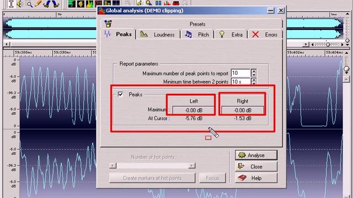Click in the right channel waveform area
Image resolution: width=353 pixels, height=198 pixels.
58,164
